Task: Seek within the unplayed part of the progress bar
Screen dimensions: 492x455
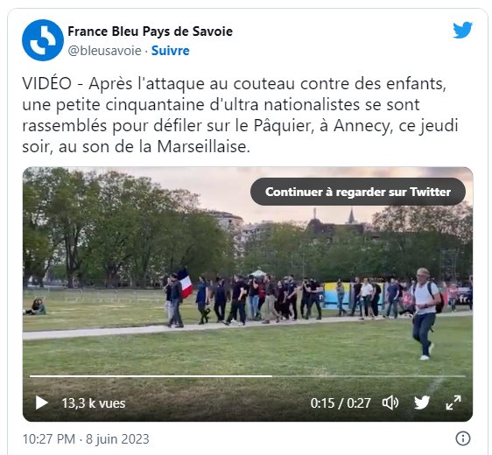Action: coord(369,375)
